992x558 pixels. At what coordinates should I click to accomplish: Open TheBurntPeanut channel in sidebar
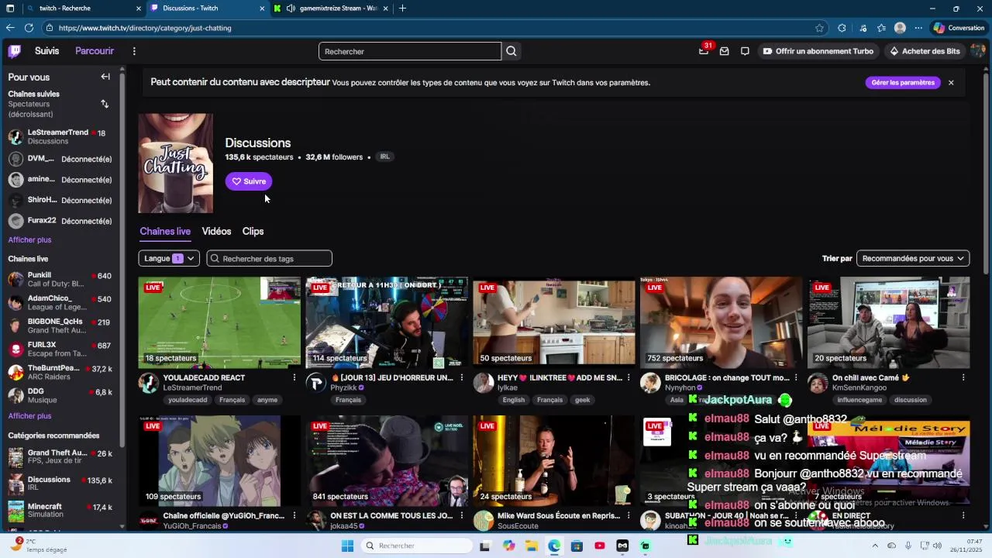(x=60, y=372)
